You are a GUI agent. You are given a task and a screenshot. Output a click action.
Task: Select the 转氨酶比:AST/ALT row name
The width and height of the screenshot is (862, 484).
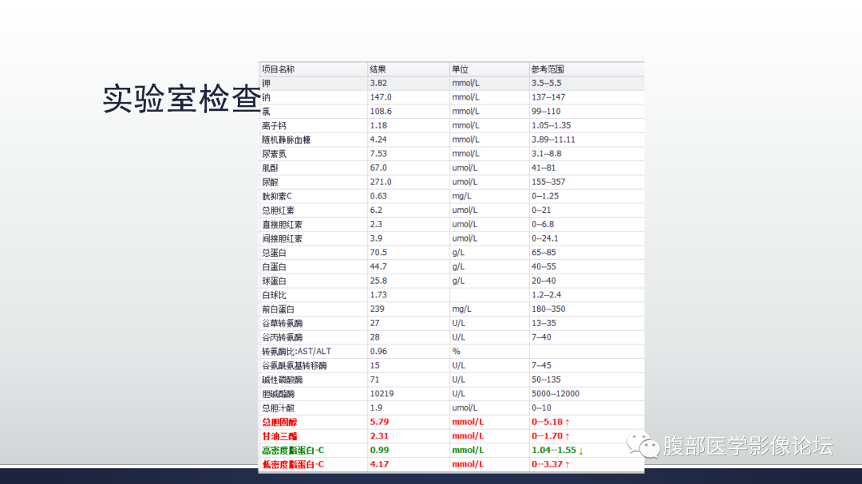296,352
